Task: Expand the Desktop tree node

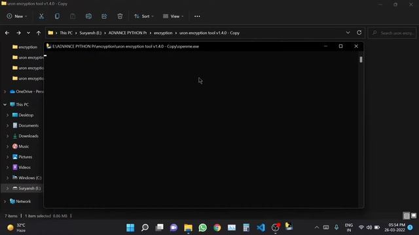Action: point(7,115)
